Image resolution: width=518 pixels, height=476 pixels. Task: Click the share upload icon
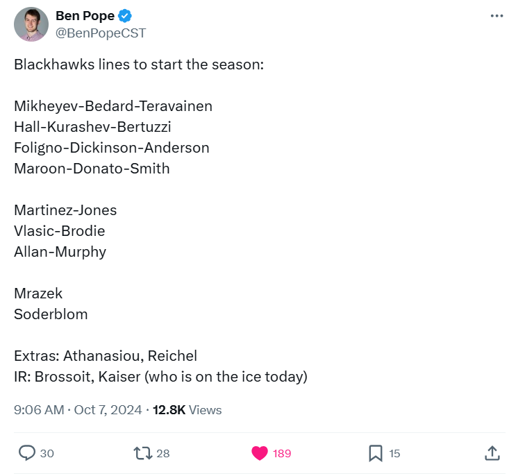click(492, 453)
